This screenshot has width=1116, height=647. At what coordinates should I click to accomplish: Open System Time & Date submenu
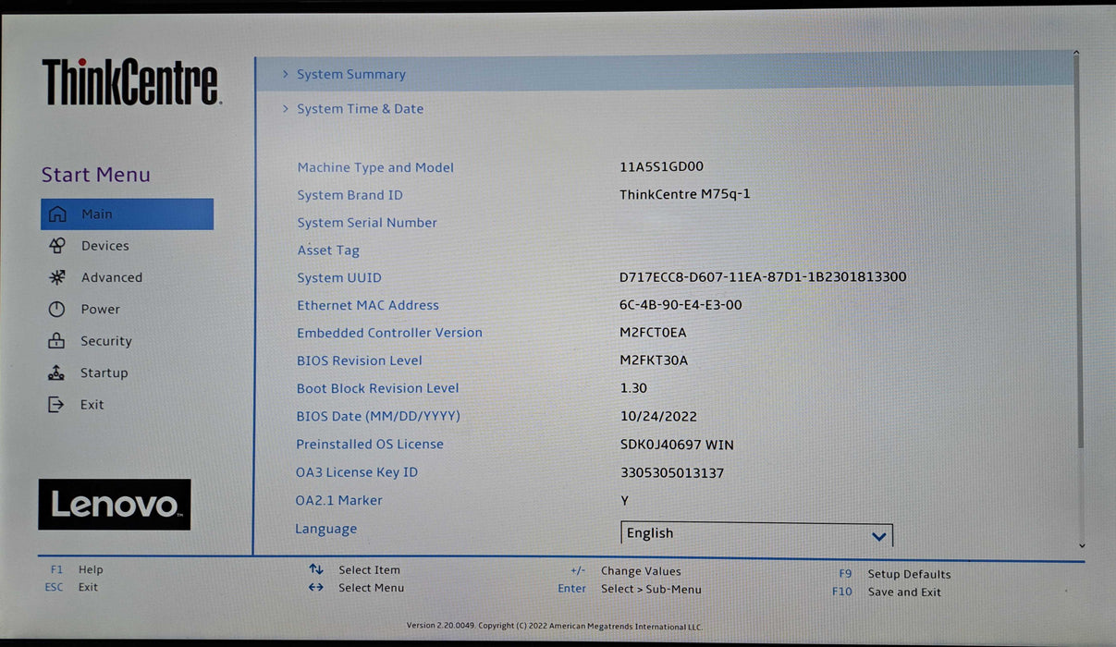pos(360,109)
